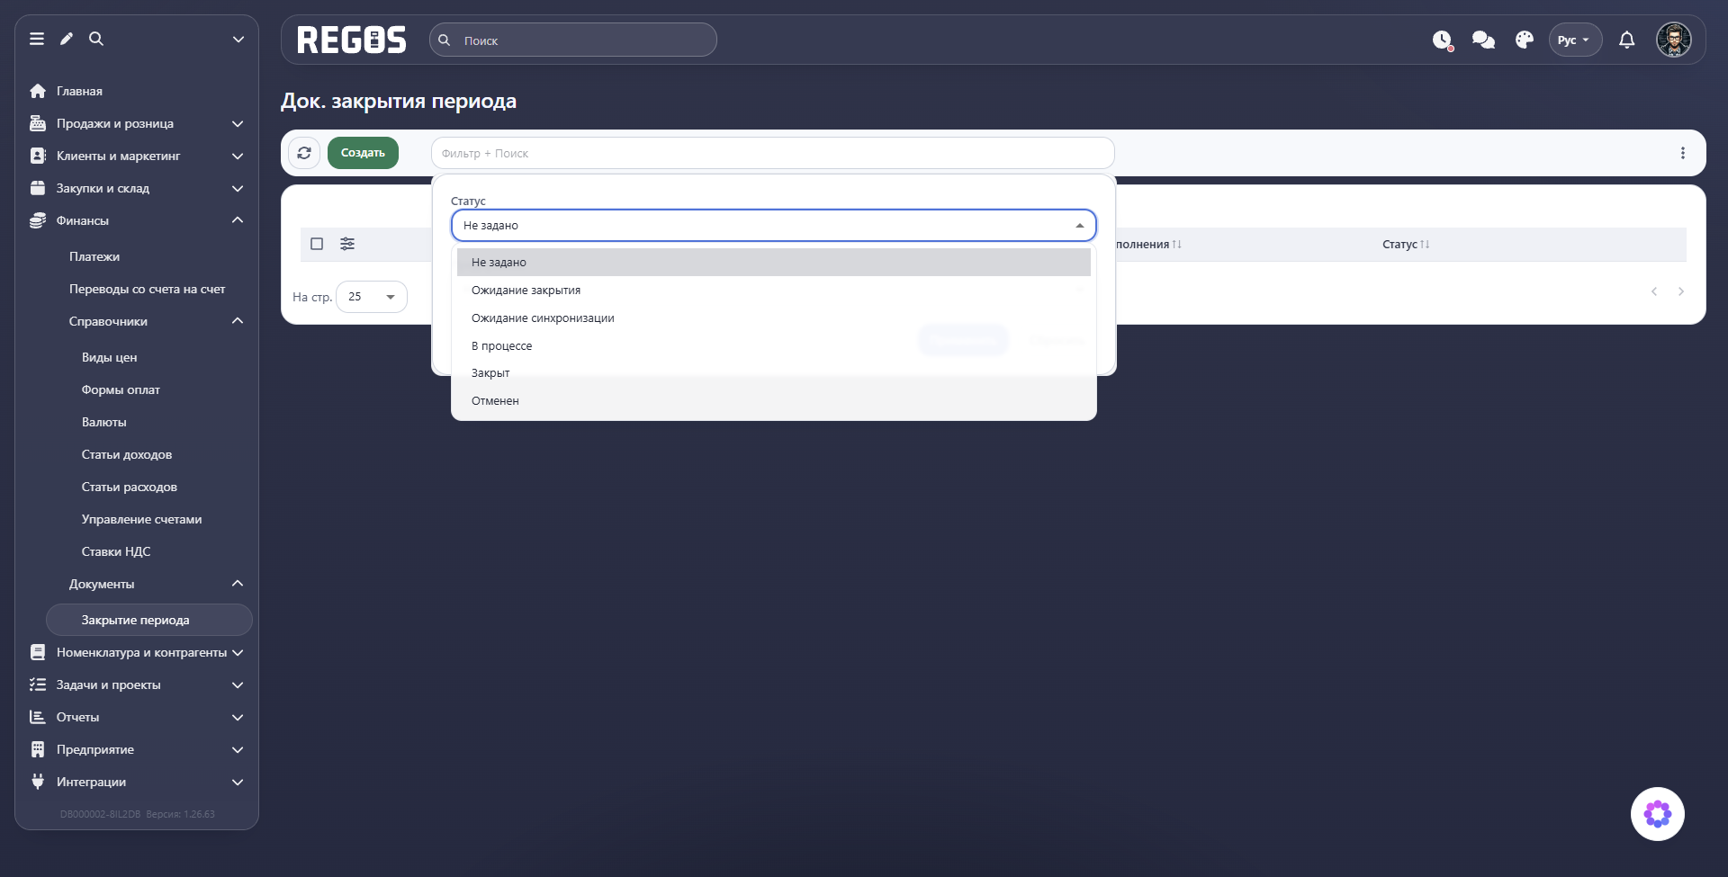Click the Создать button

(363, 153)
